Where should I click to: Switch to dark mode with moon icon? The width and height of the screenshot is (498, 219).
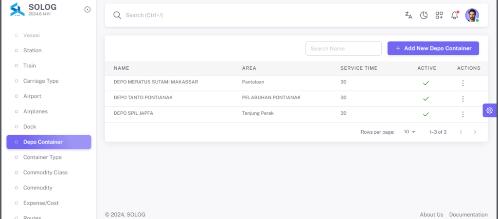click(x=424, y=15)
